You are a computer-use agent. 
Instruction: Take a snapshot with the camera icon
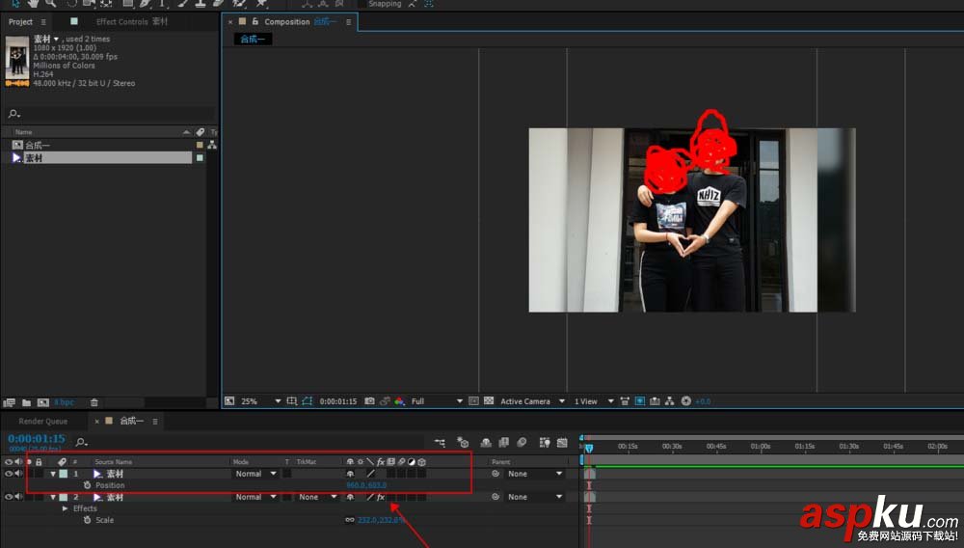(370, 401)
